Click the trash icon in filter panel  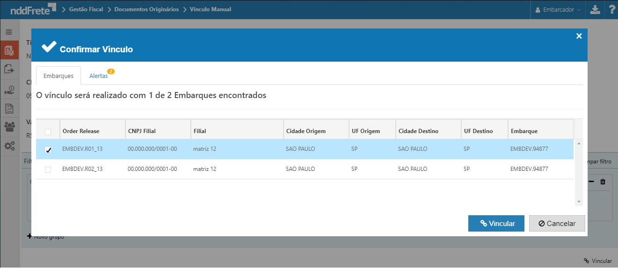coord(603,182)
